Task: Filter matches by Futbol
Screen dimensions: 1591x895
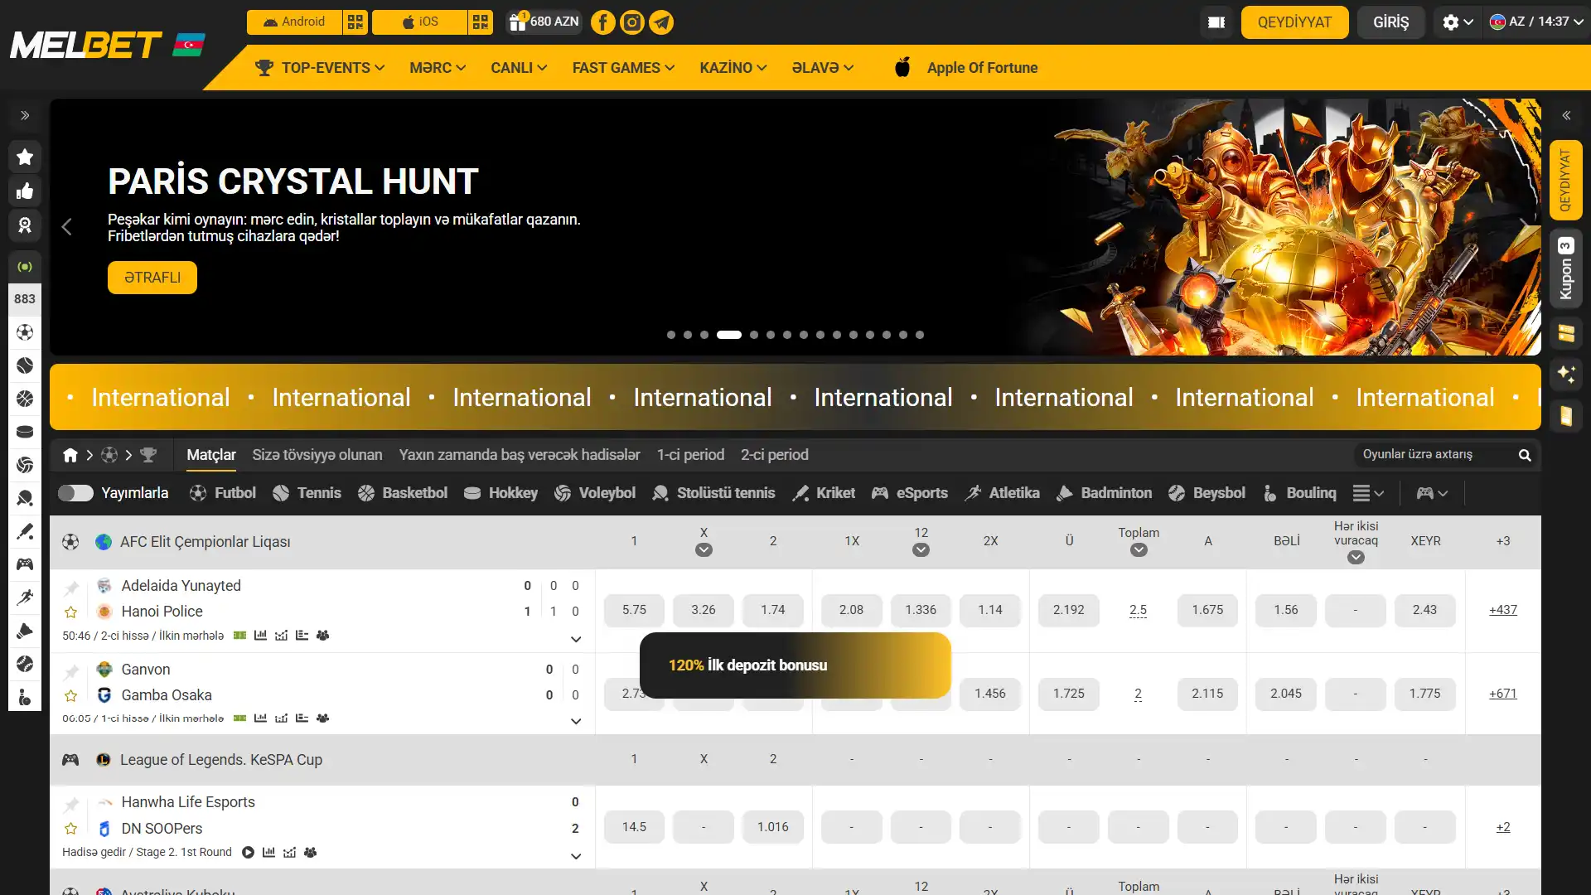Action: (x=223, y=493)
